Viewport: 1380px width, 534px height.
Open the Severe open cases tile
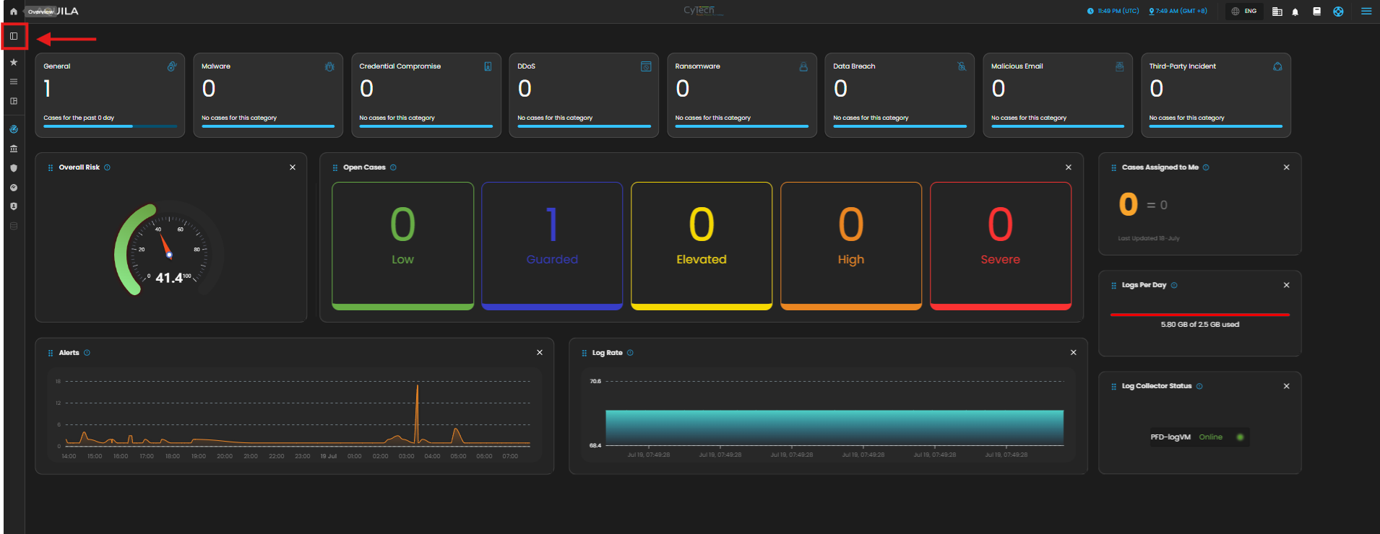(1001, 246)
